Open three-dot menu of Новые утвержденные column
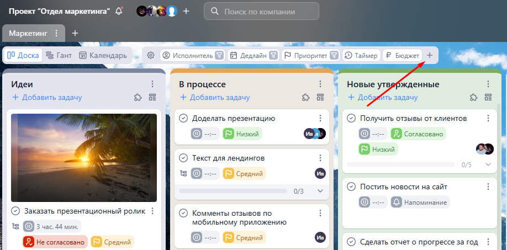The width and height of the screenshot is (507, 250). pos(488,84)
